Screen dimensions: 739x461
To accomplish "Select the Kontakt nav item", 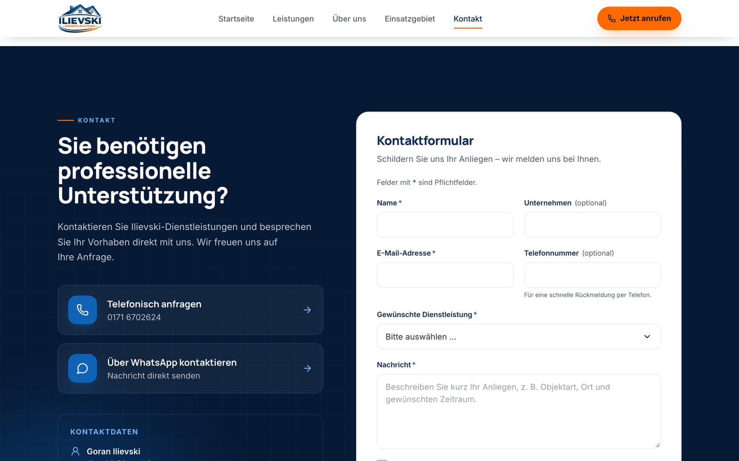I will 467,19.
